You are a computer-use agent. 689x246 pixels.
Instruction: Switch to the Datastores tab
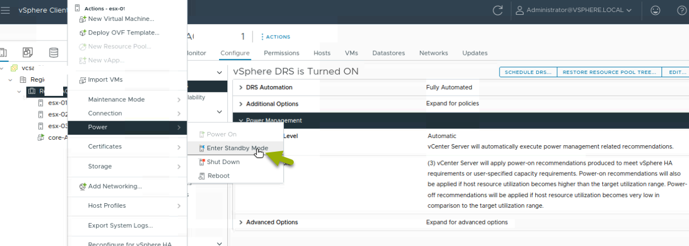click(x=389, y=53)
